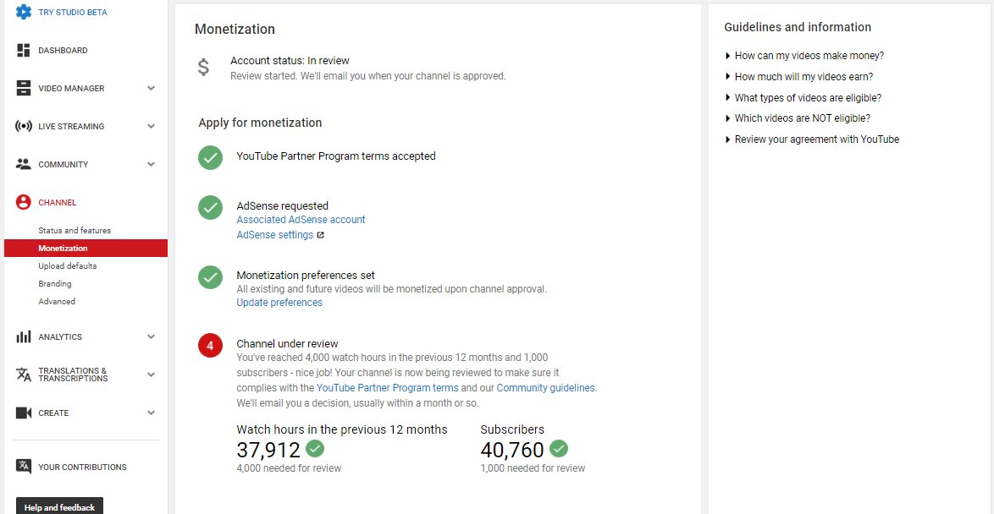Click Update preferences link
Screen dimensions: 994x514
(x=279, y=303)
